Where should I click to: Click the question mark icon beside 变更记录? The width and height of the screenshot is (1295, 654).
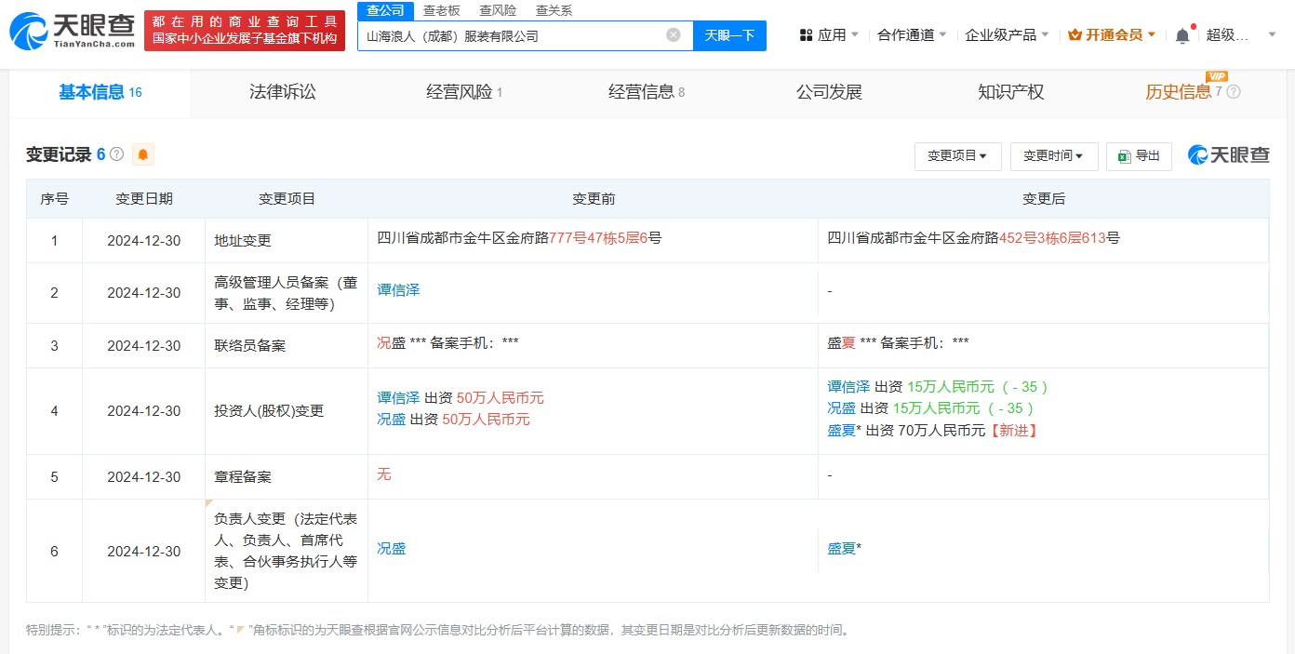(x=114, y=153)
